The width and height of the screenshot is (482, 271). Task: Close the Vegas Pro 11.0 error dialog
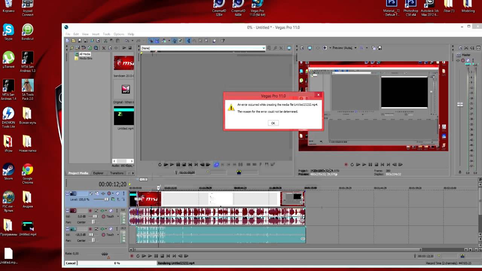click(x=318, y=95)
